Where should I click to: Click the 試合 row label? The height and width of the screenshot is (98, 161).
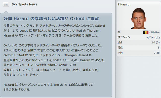[x=120, y=42]
